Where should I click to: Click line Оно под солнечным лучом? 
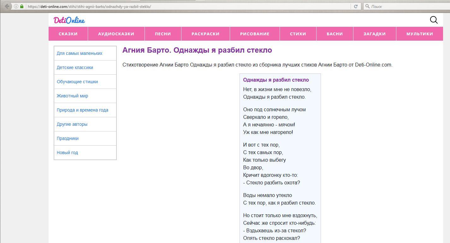click(x=275, y=110)
